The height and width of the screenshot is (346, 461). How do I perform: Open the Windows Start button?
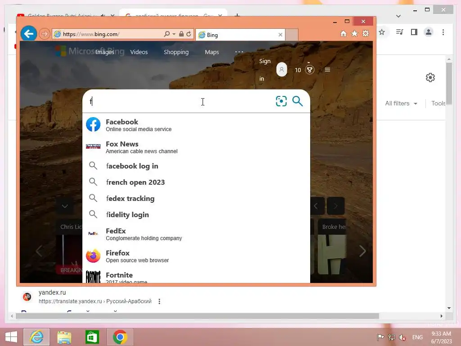(x=11, y=337)
